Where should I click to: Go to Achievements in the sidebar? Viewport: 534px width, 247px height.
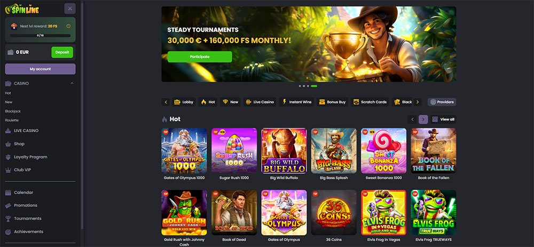coord(29,232)
